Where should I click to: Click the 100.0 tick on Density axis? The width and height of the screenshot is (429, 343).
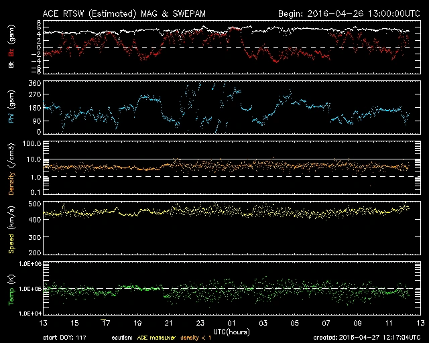point(34,144)
